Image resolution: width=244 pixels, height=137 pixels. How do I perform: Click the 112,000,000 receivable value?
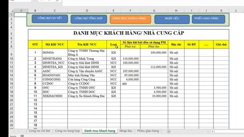(154, 67)
